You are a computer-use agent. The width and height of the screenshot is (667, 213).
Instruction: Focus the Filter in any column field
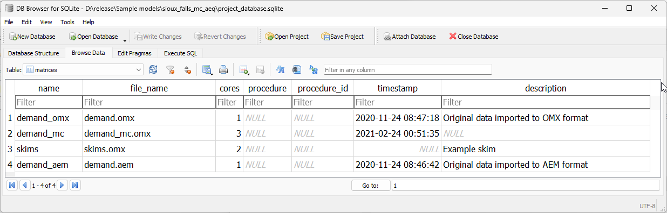point(408,69)
